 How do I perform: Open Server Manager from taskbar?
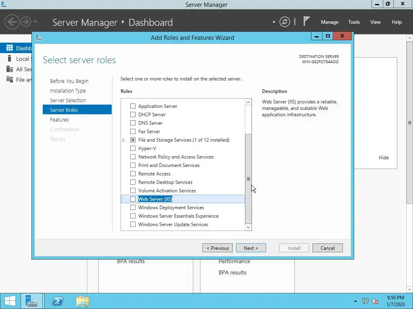(x=31, y=301)
